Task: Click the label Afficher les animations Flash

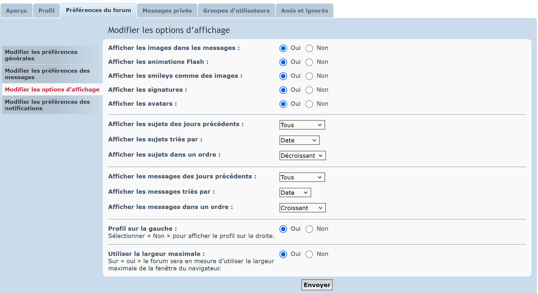Action: (x=158, y=62)
